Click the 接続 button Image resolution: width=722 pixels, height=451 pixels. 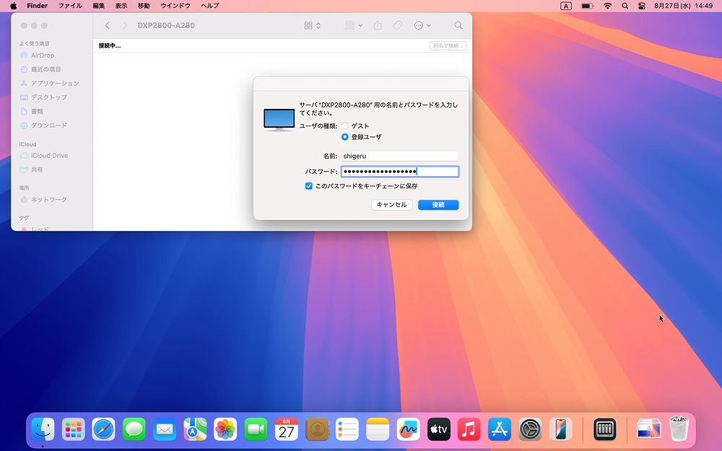(x=438, y=205)
